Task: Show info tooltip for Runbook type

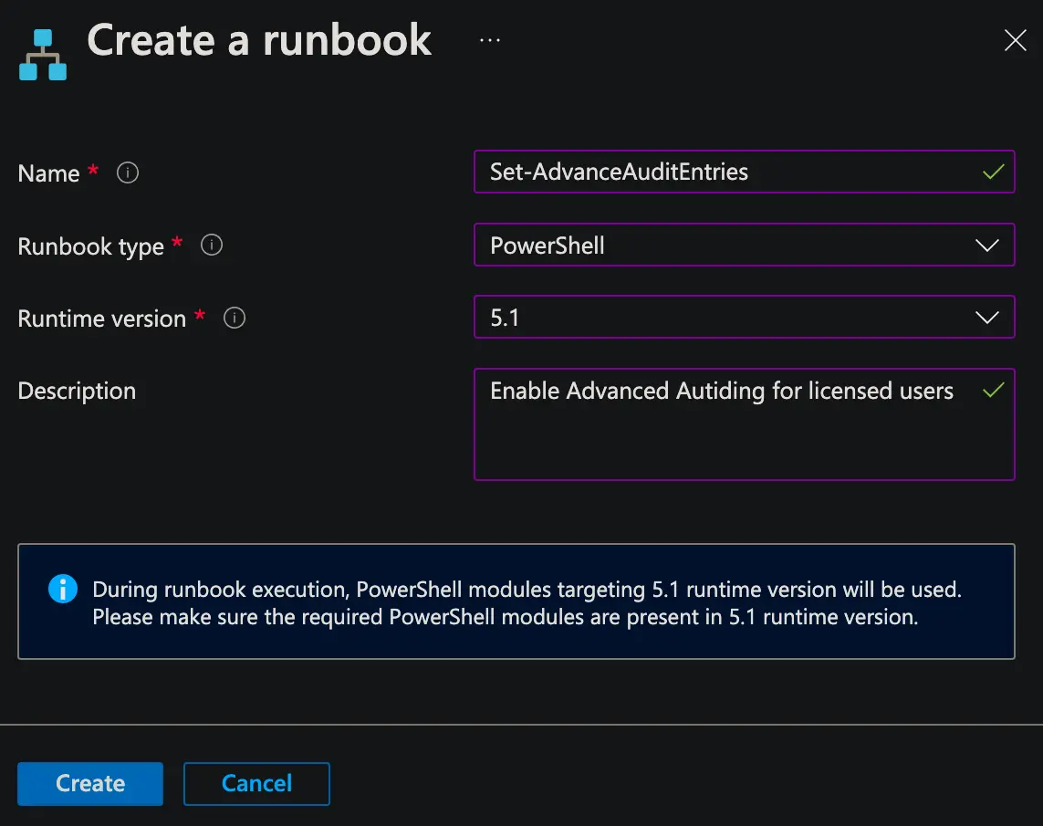Action: tap(212, 246)
